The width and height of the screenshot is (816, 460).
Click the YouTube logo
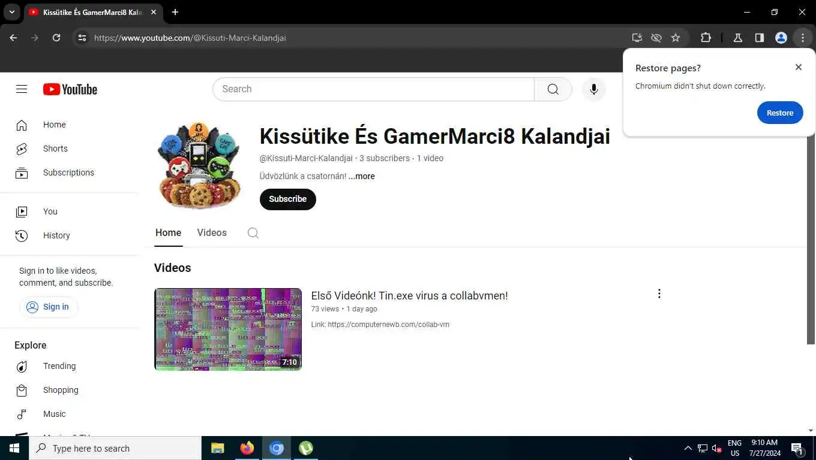pos(70,89)
